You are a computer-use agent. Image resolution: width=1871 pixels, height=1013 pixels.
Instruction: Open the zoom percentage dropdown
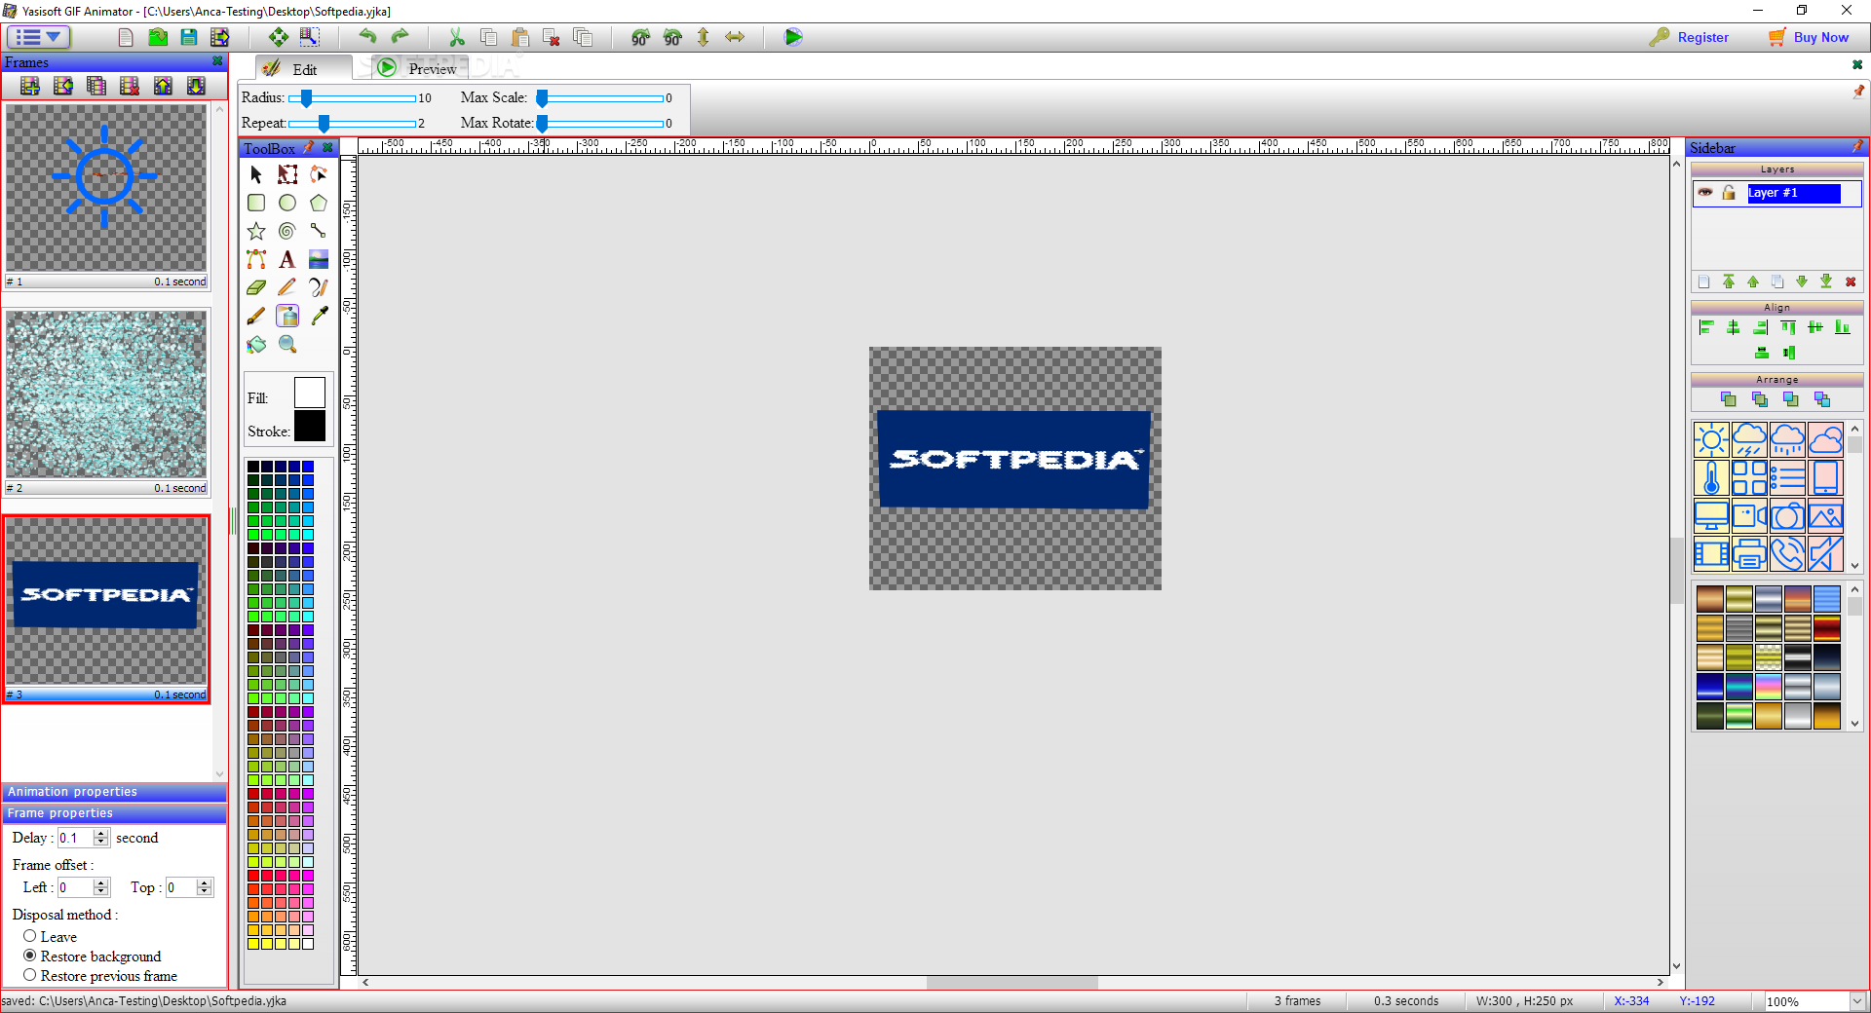pos(1857,1000)
